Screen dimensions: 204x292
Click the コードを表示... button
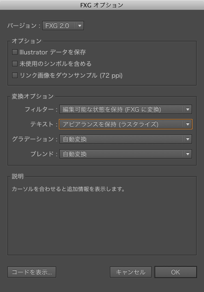(x=32, y=272)
